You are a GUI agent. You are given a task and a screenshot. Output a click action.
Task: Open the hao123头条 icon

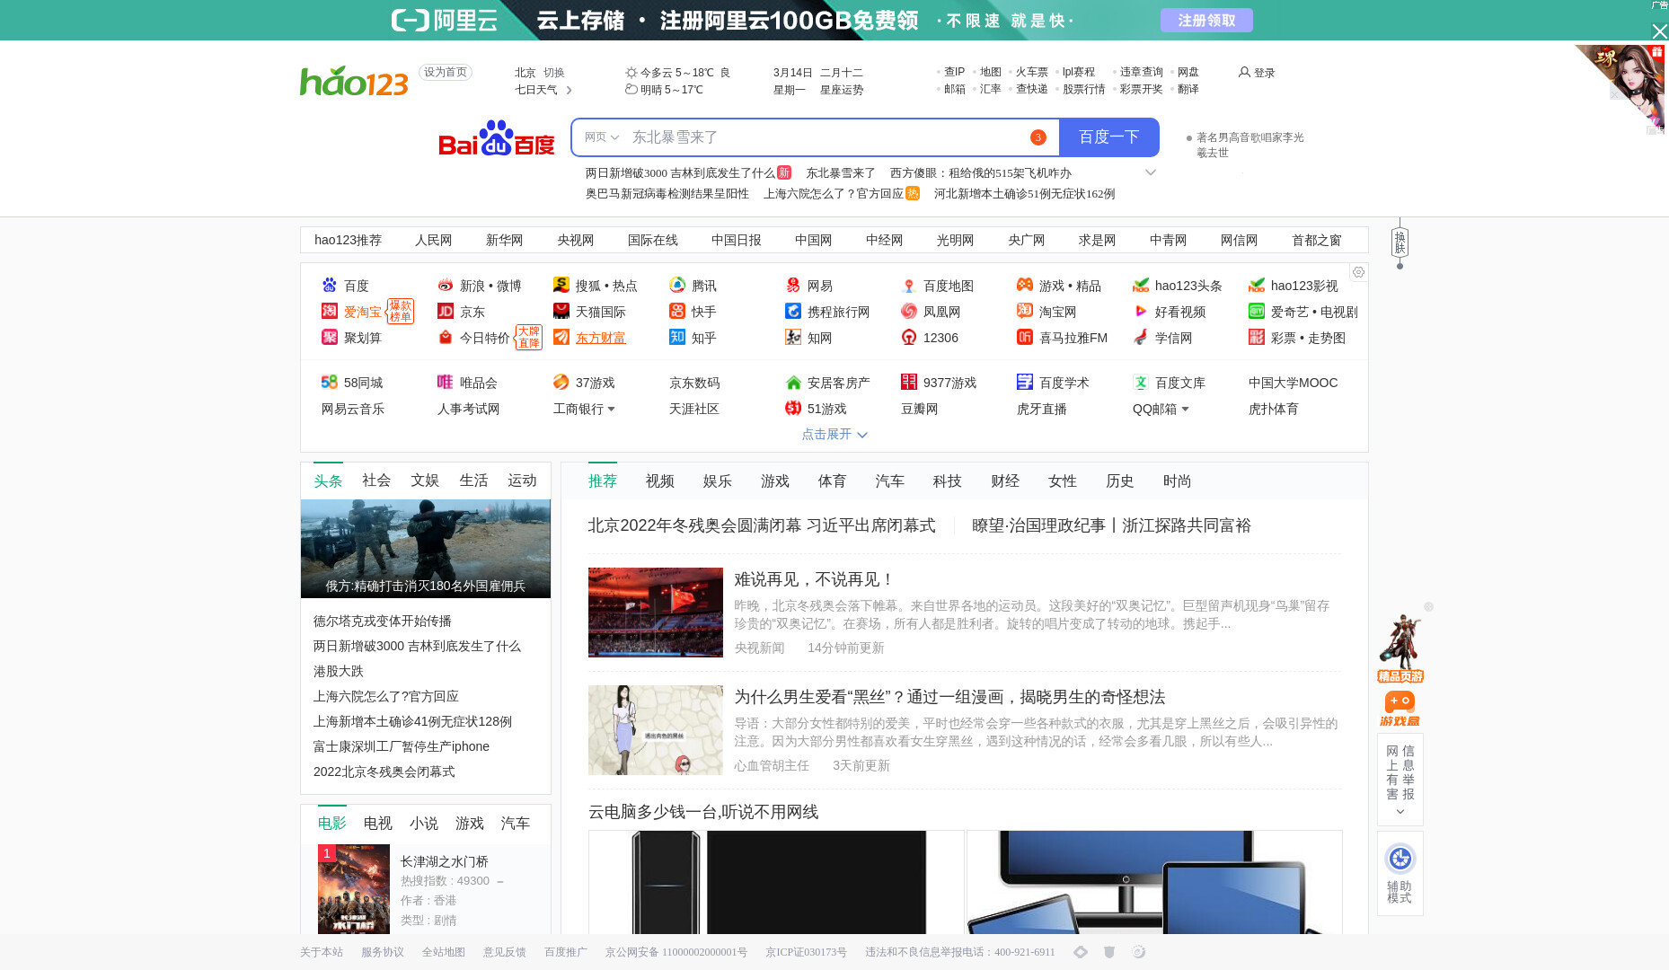click(x=1141, y=286)
